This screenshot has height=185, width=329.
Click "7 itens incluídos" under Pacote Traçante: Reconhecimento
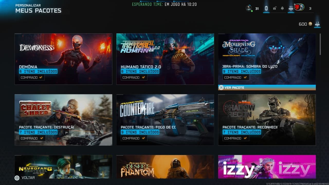click(x=242, y=132)
